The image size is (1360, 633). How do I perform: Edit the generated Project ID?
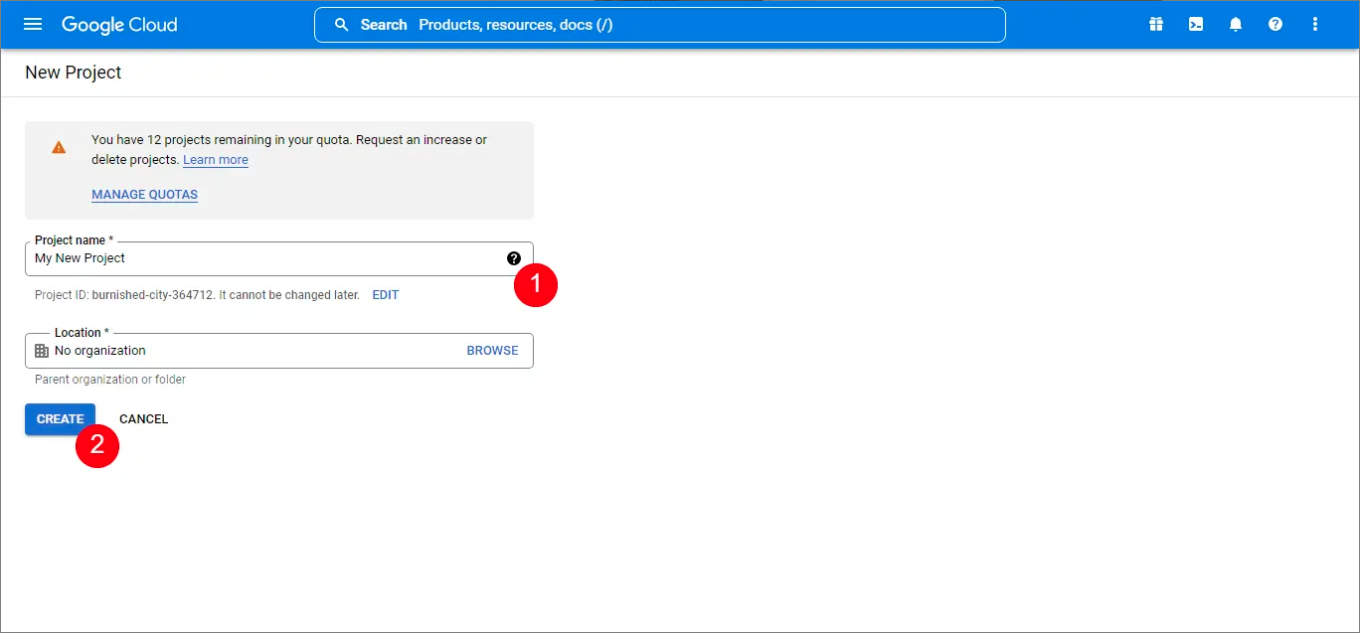point(385,294)
